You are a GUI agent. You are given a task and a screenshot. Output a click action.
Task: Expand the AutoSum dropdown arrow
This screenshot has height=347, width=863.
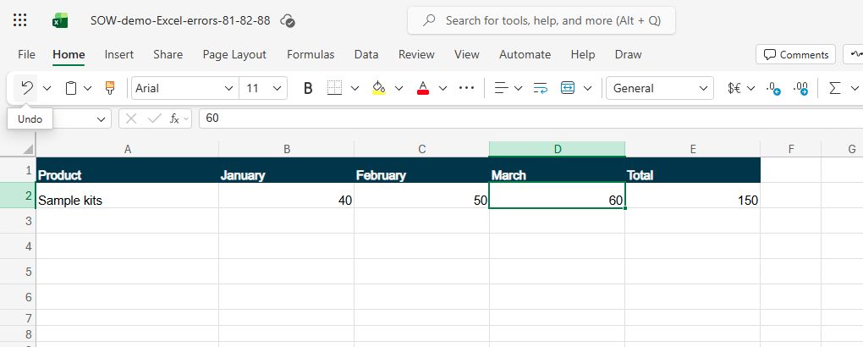click(855, 88)
